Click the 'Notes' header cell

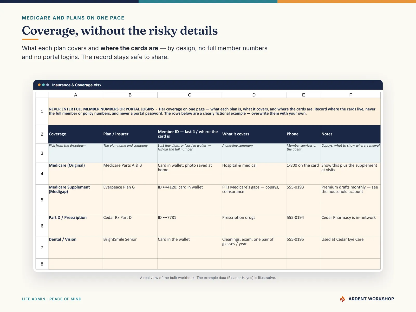[x=351, y=134]
